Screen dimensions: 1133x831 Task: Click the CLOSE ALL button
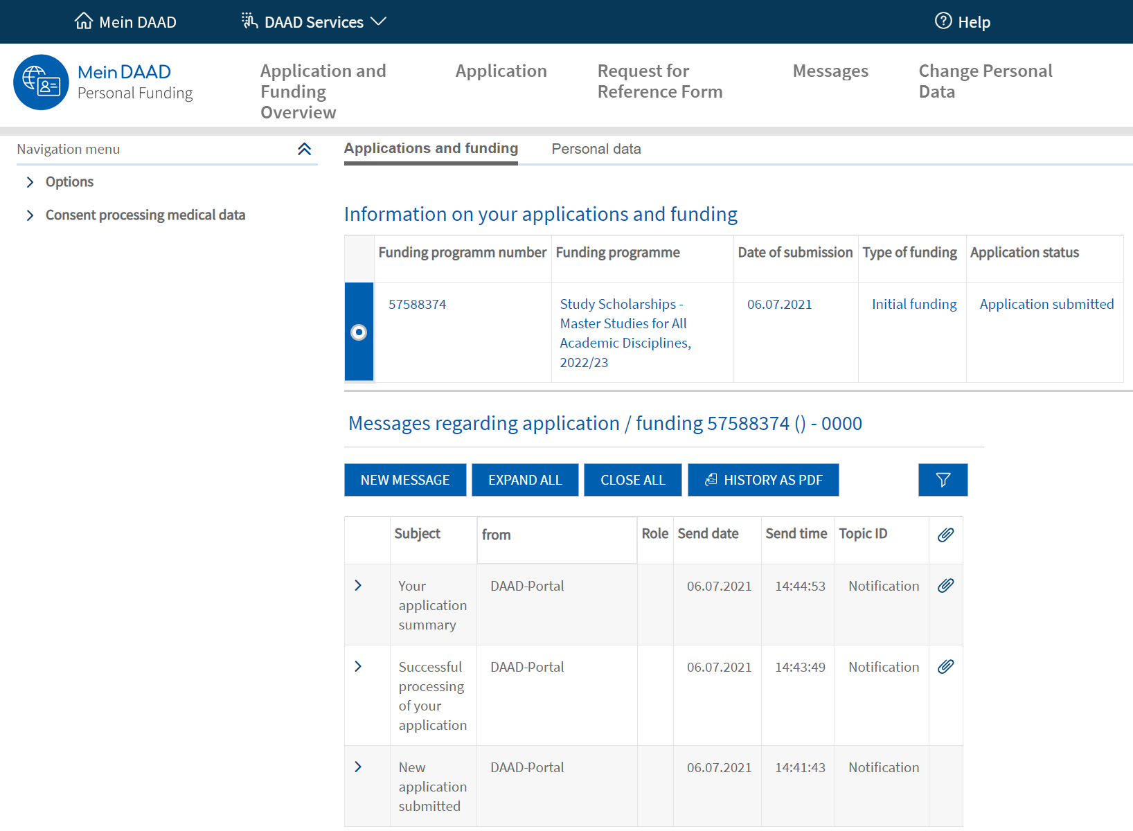[x=633, y=480]
